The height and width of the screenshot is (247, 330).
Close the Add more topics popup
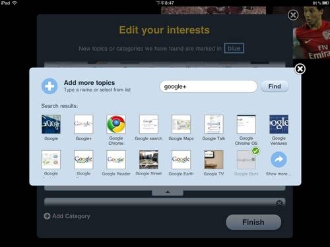coord(300,69)
